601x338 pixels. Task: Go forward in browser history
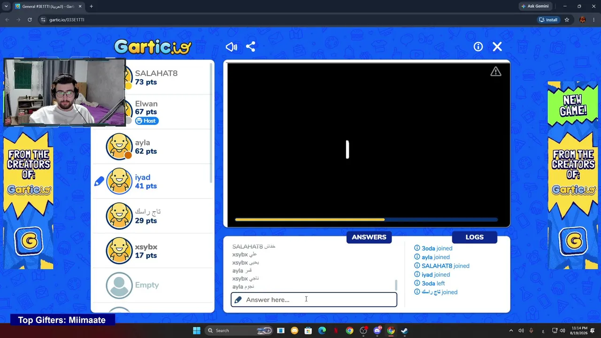pos(18,20)
